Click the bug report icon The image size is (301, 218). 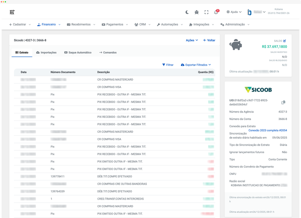[x=197, y=12]
